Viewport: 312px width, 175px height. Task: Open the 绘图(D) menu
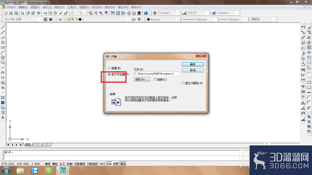pos(84,7)
